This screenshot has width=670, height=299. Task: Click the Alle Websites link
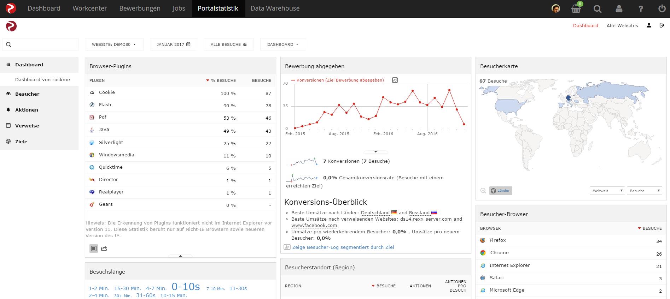(622, 25)
